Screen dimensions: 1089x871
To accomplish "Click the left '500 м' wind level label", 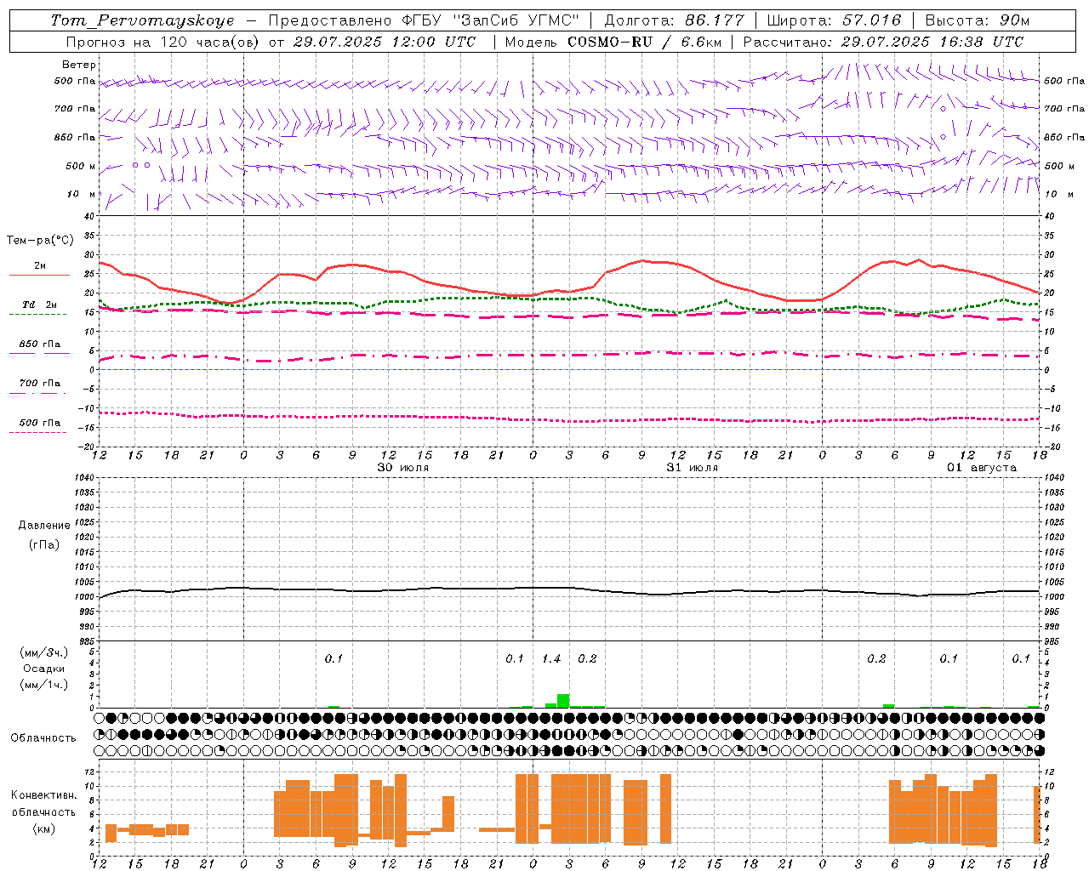I will (81, 166).
